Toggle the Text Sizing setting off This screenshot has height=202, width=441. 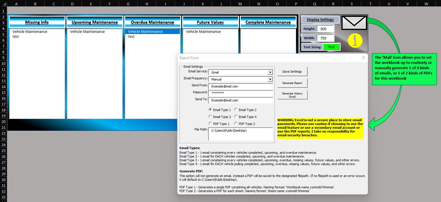pyautogui.click(x=332, y=47)
